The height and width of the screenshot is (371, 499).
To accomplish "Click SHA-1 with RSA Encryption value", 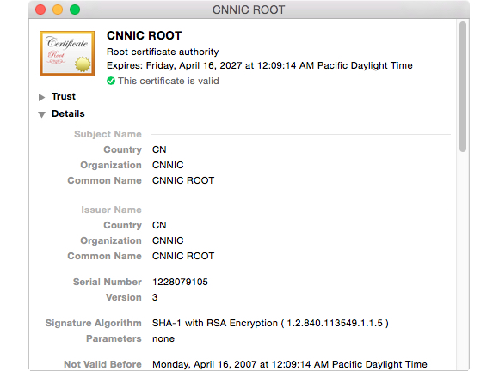I will (270, 323).
